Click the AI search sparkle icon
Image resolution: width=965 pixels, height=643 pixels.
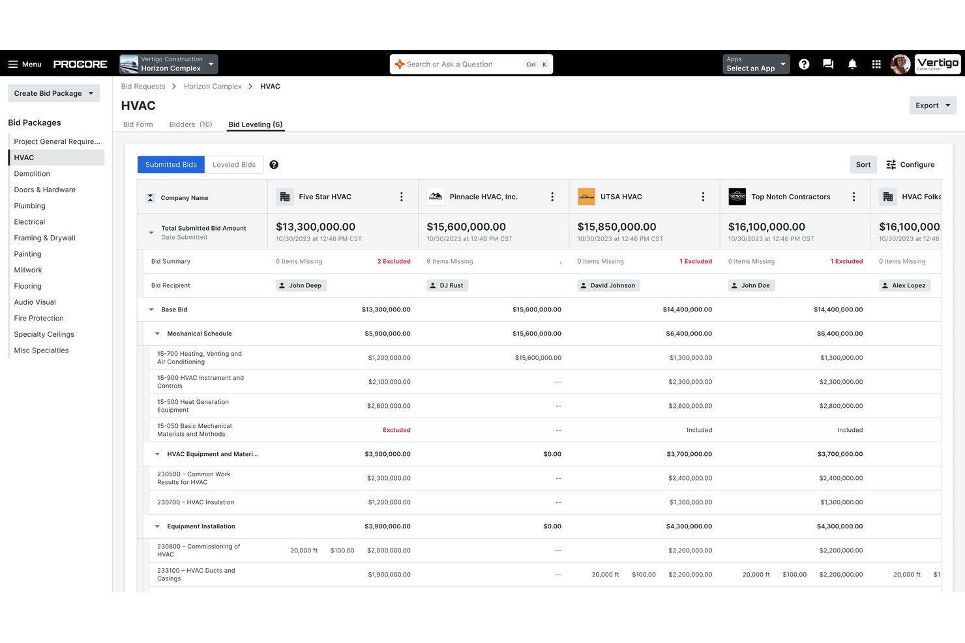pyautogui.click(x=400, y=64)
